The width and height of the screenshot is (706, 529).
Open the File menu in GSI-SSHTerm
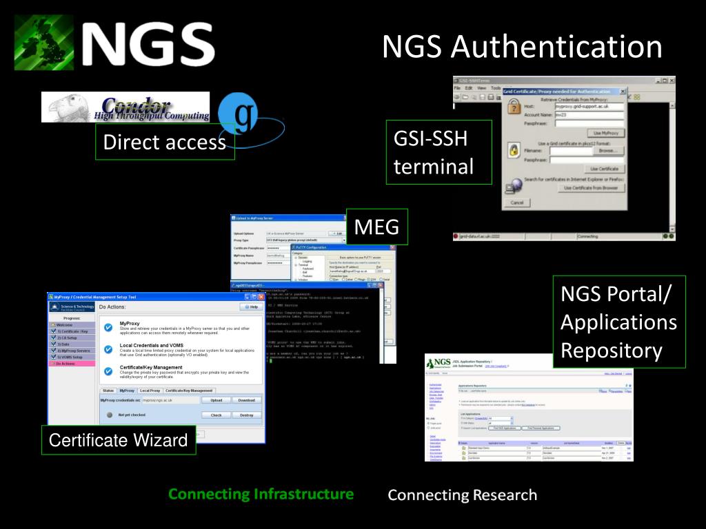pos(458,88)
